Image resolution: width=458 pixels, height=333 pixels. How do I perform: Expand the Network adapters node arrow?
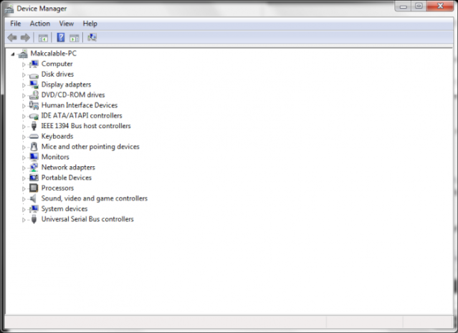click(24, 168)
